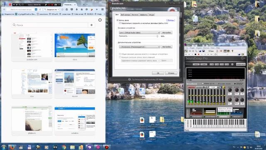Expand the bookmarks toolbar overflow chevron
The width and height of the screenshot is (266, 150).
tap(104, 14)
